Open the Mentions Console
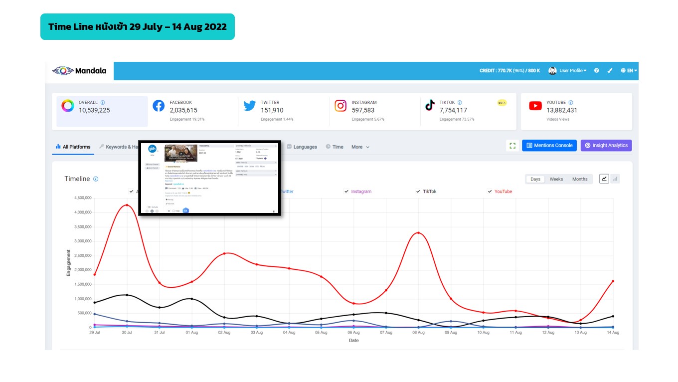678x382 pixels. tap(549, 146)
